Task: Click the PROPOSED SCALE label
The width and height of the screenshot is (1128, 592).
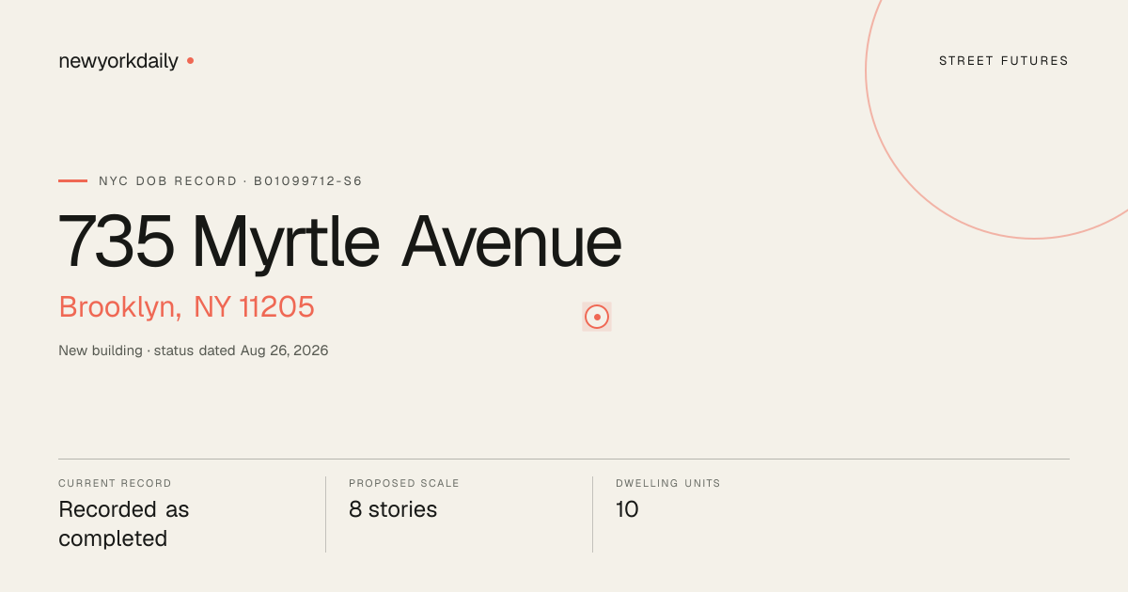Action: 404,483
